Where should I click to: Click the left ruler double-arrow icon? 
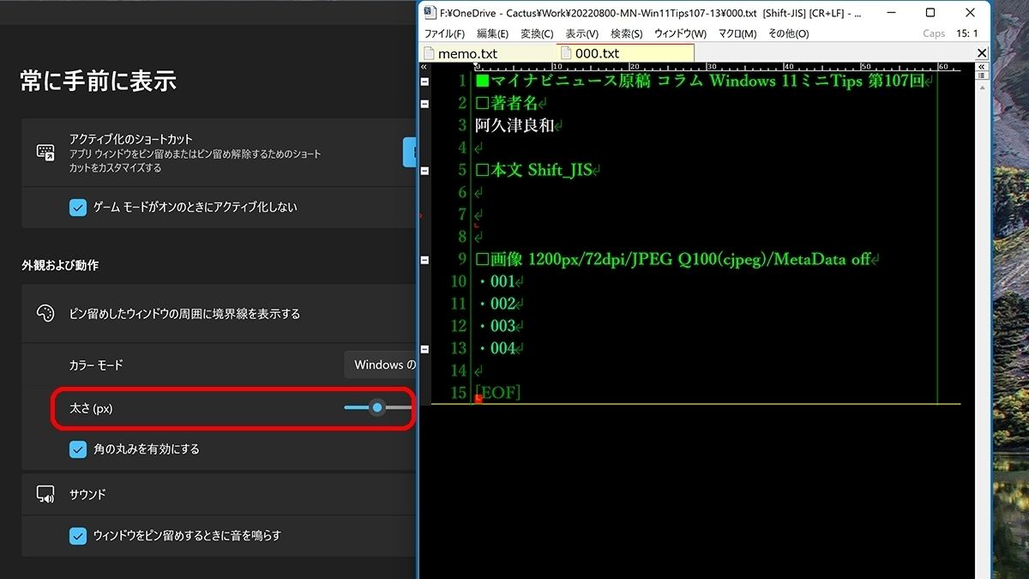pyautogui.click(x=424, y=67)
